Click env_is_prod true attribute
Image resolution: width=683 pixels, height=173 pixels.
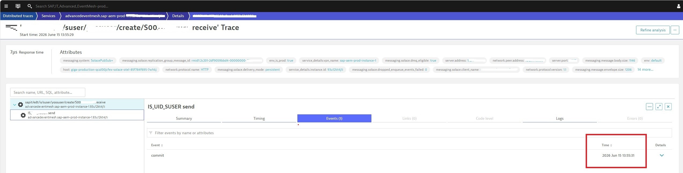281,61
